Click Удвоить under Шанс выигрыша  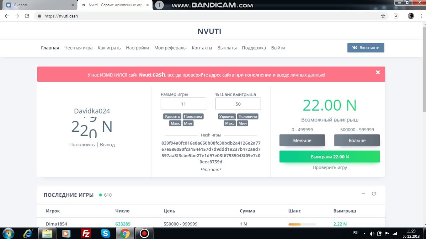point(227,117)
